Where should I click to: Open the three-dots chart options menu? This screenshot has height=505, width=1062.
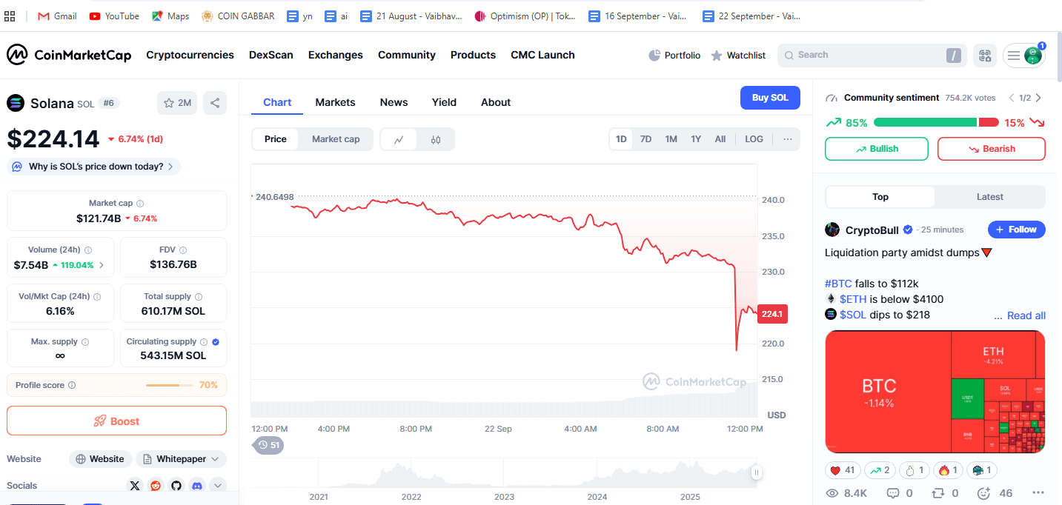coord(787,139)
